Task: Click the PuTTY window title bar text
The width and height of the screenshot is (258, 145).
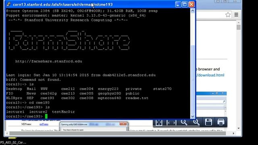Action: point(63,4)
